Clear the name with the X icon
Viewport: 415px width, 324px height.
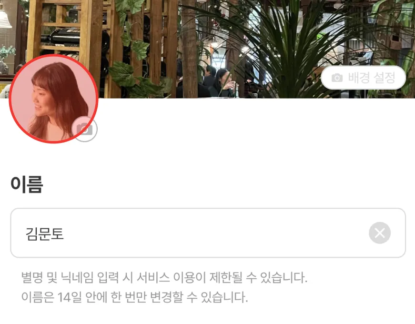click(380, 233)
